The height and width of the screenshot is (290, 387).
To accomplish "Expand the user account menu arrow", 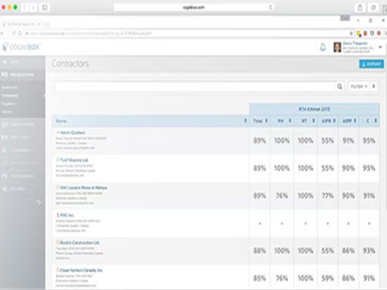I will (x=380, y=47).
